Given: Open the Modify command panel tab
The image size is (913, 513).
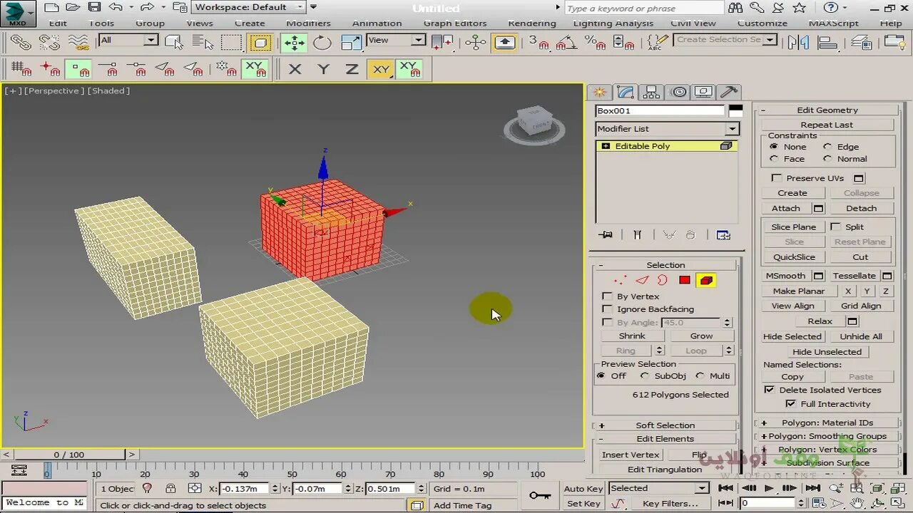Looking at the screenshot, I should pos(626,92).
